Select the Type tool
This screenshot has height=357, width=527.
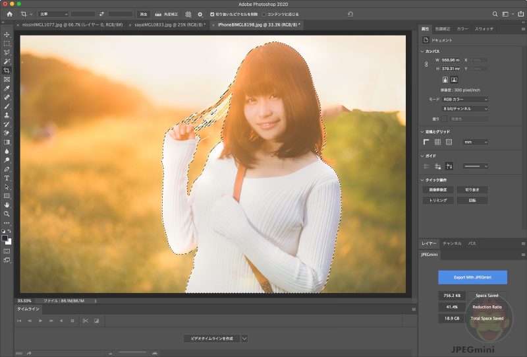pyautogui.click(x=7, y=178)
